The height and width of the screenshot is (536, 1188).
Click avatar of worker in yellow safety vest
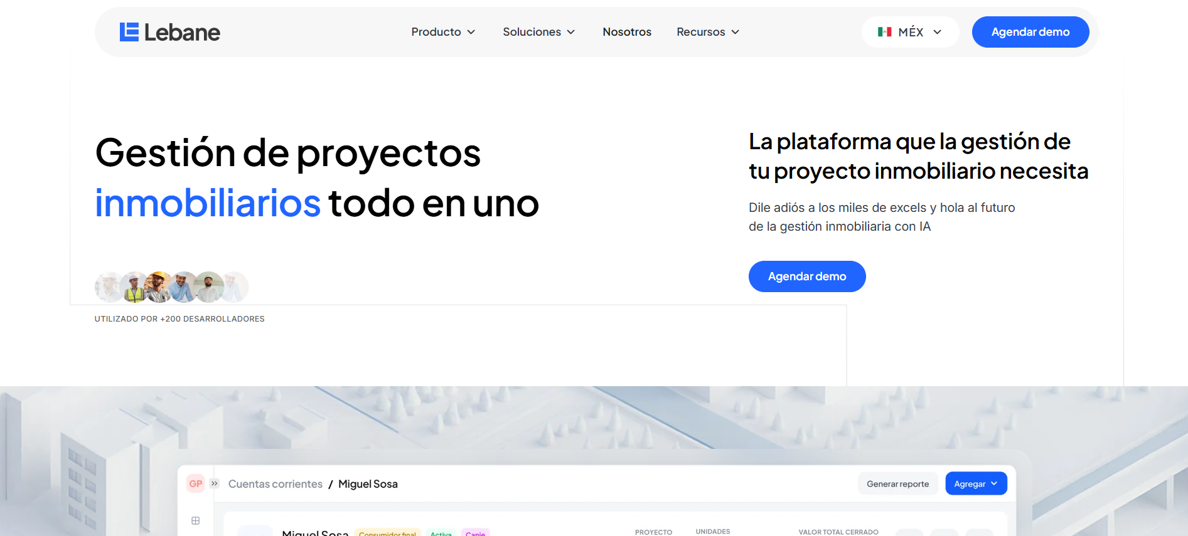click(133, 288)
